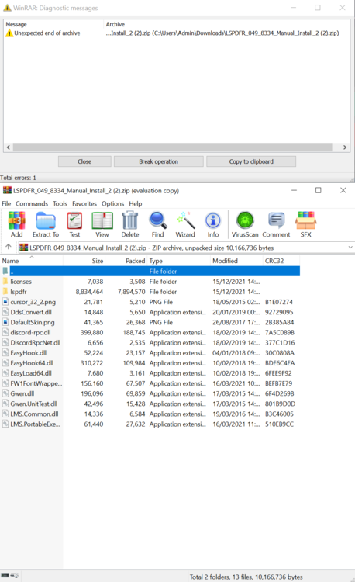This screenshot has width=355, height=582.
Task: Open the Commands menu
Action: (x=32, y=203)
